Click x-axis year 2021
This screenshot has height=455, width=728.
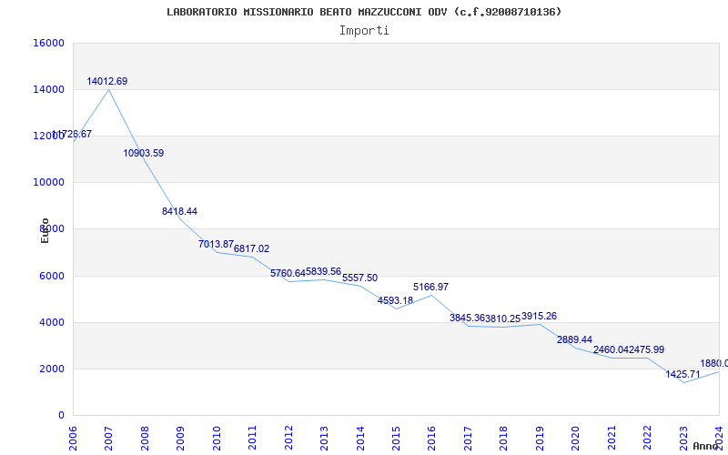click(x=612, y=438)
